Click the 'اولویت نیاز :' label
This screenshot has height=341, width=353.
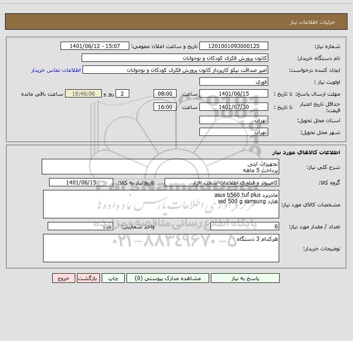tap(327, 82)
